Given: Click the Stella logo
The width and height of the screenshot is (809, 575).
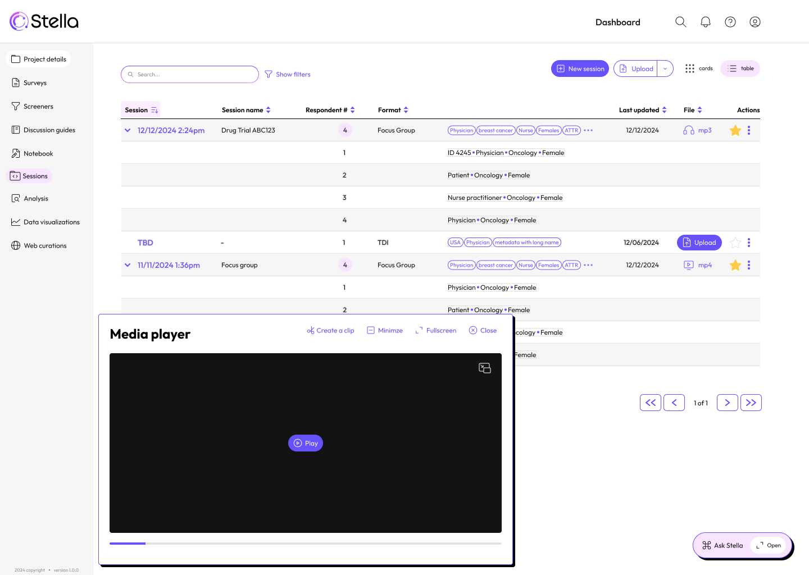Looking at the screenshot, I should (44, 21).
